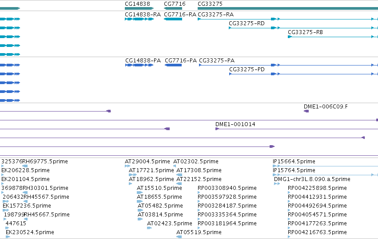Click EST RP004054571.5prime

click(x=317, y=215)
